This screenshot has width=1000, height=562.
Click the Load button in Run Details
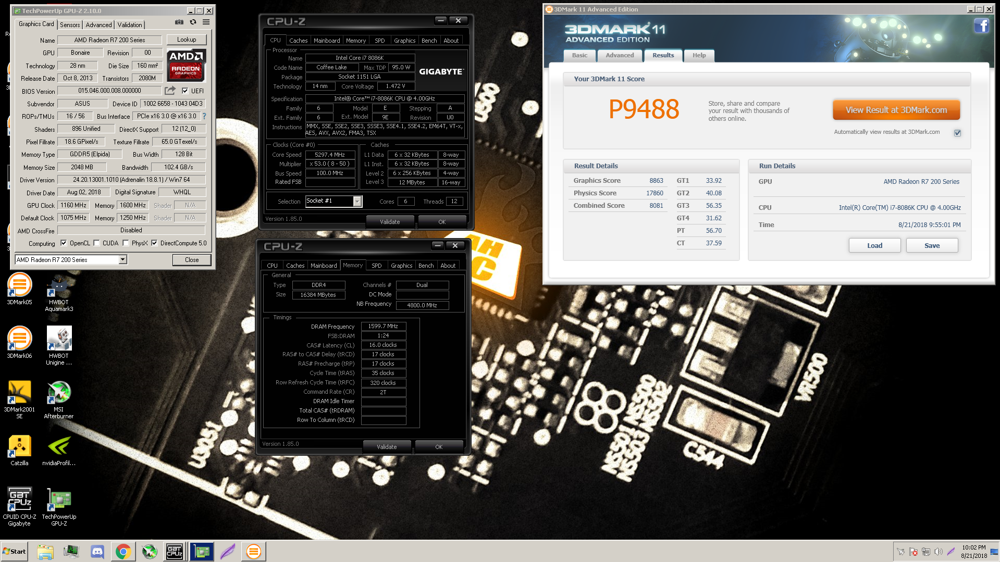point(874,245)
